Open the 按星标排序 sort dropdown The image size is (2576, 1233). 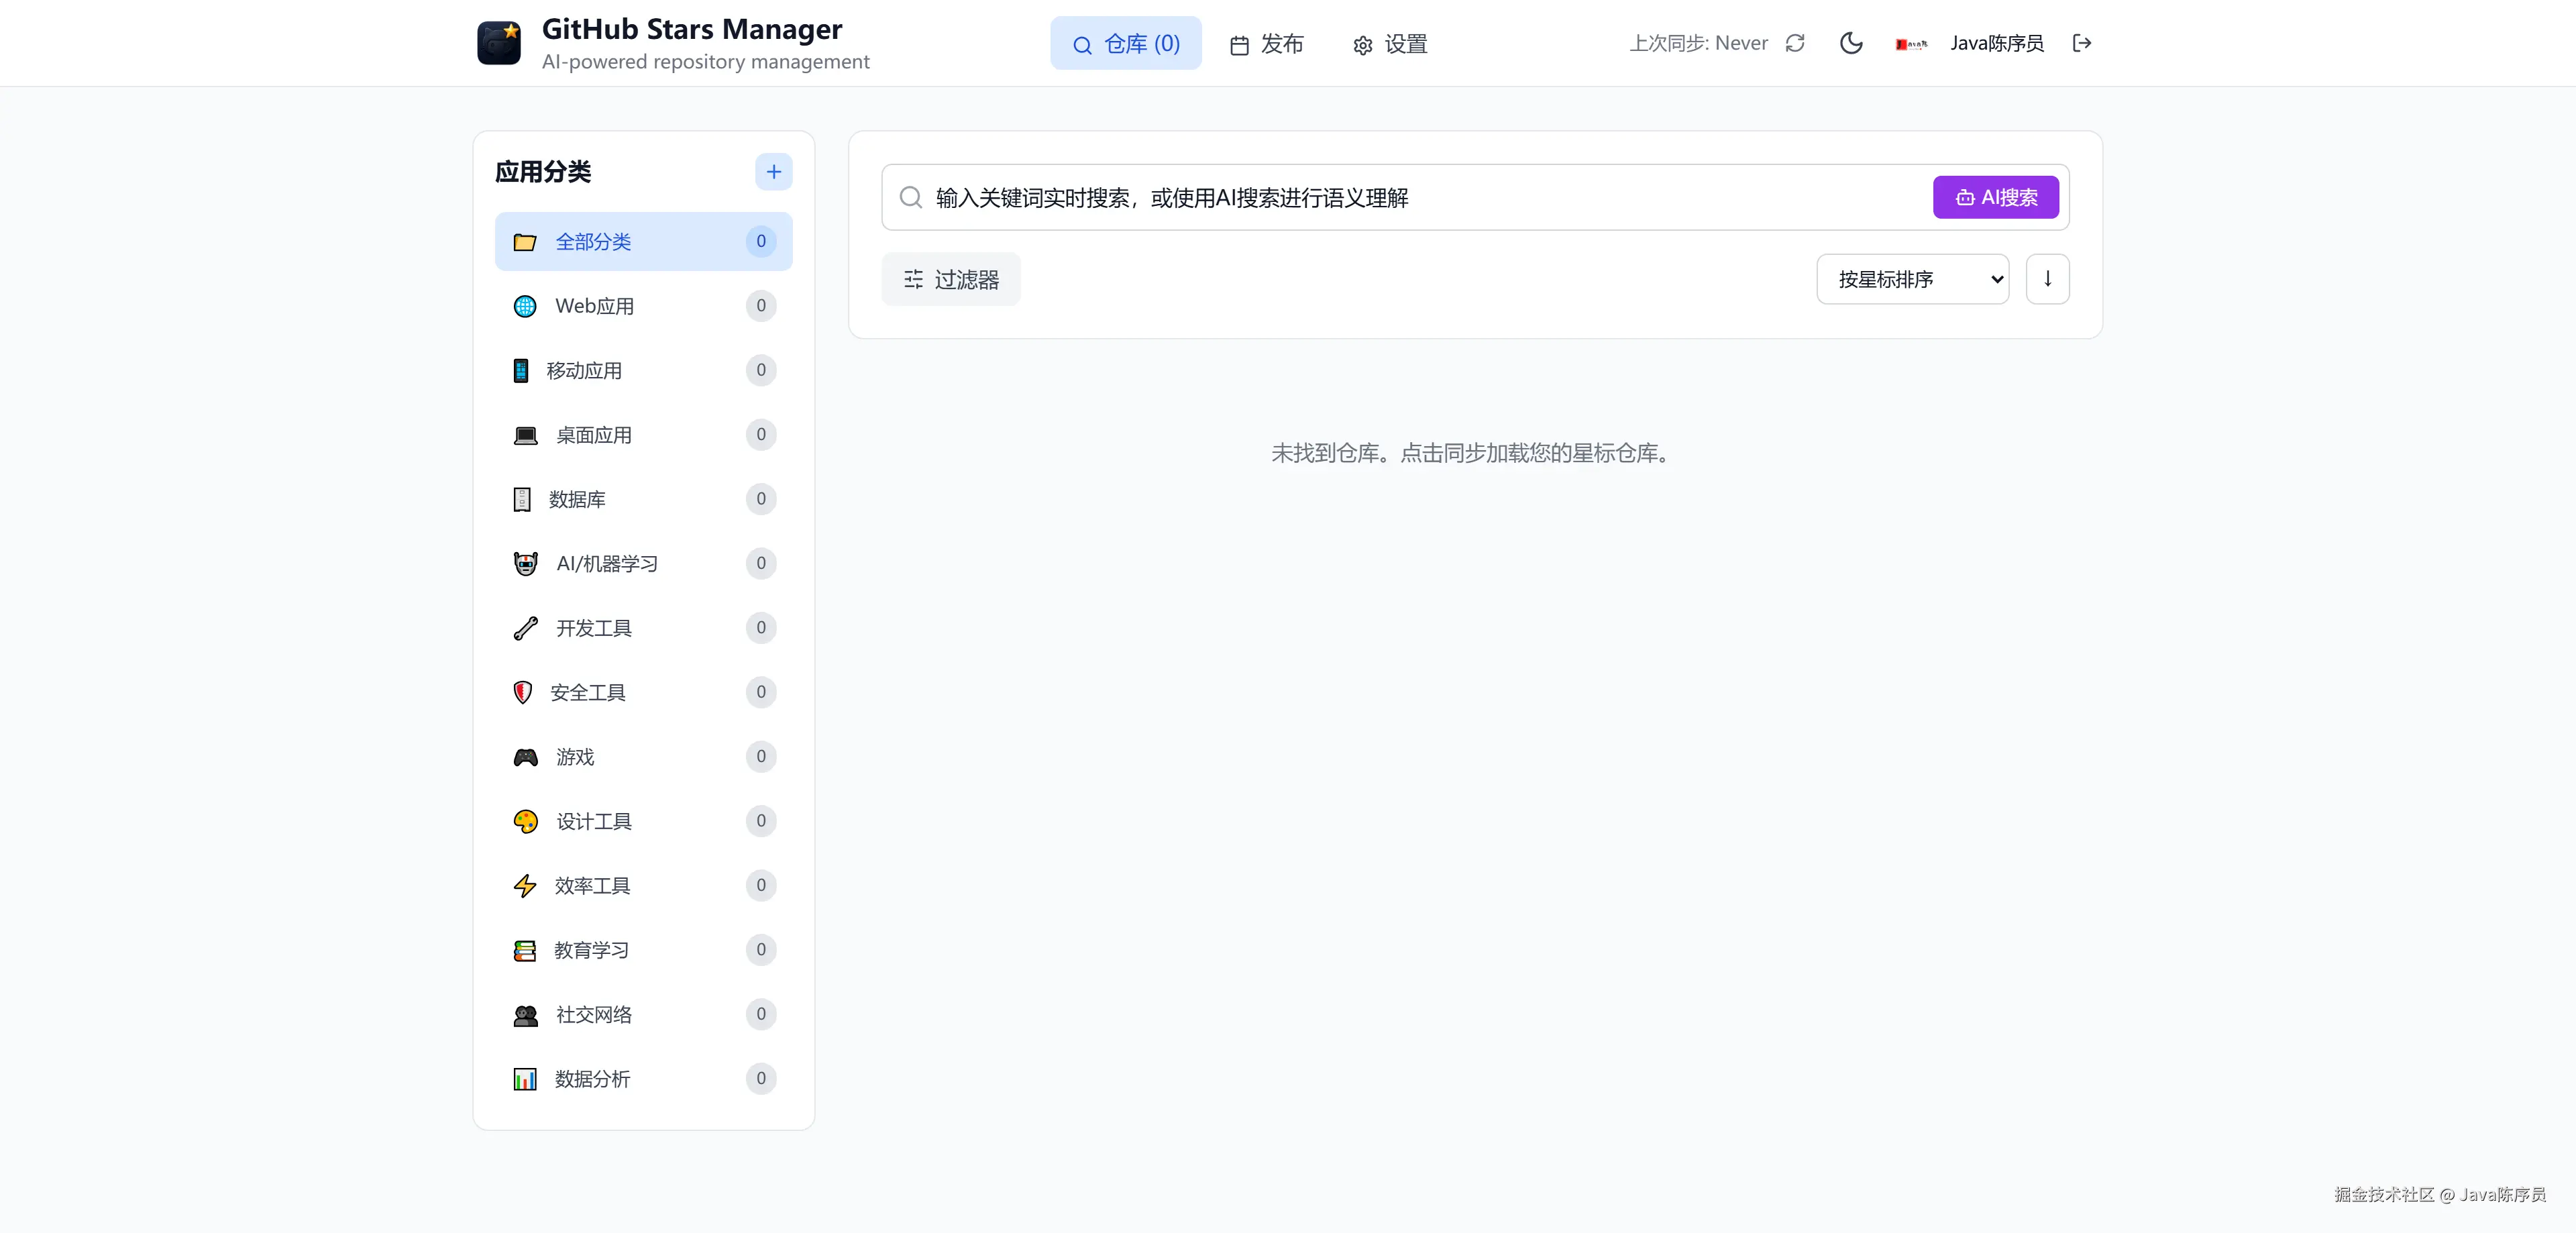pyautogui.click(x=1912, y=279)
